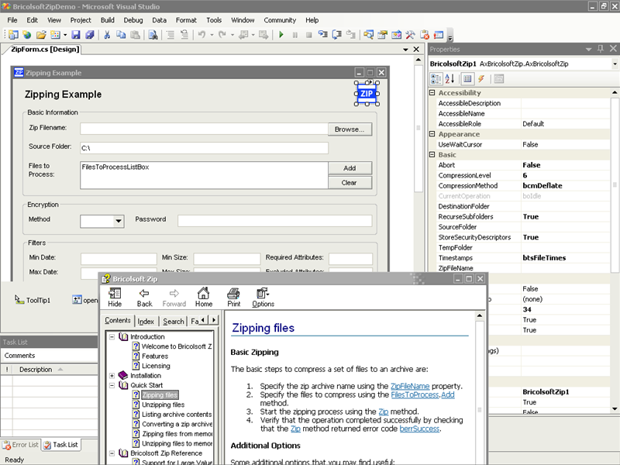Select Licensing topic in help contents
This screenshot has width=620, height=465.
point(156,366)
